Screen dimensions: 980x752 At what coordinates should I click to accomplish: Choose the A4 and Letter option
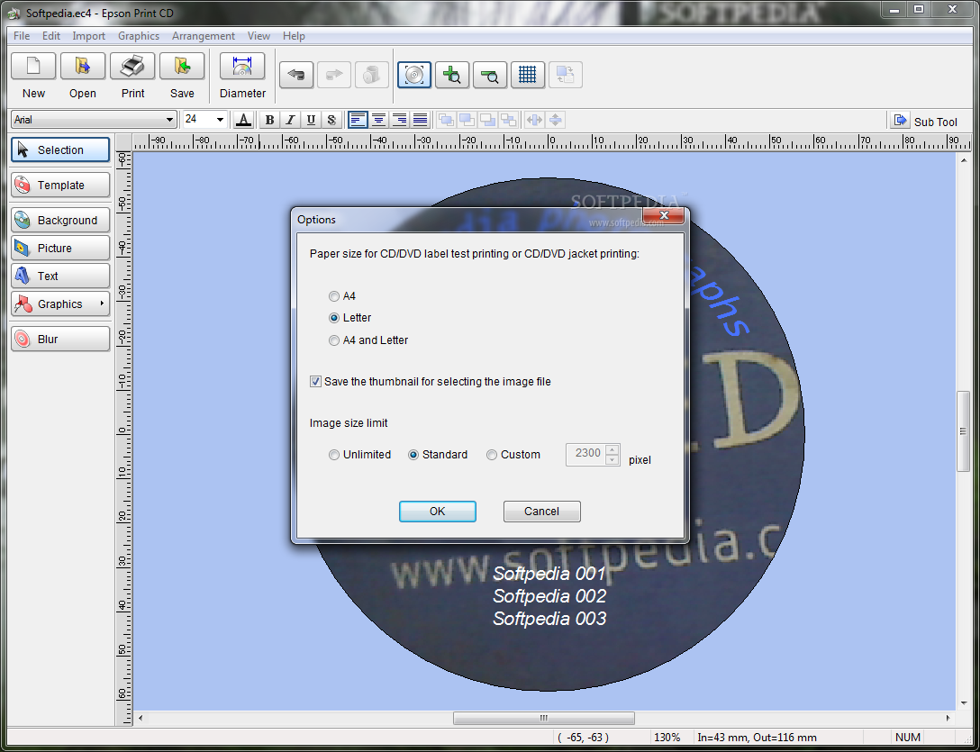point(334,340)
